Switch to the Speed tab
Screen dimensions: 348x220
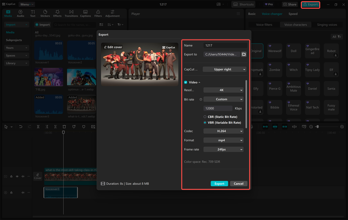point(293,14)
